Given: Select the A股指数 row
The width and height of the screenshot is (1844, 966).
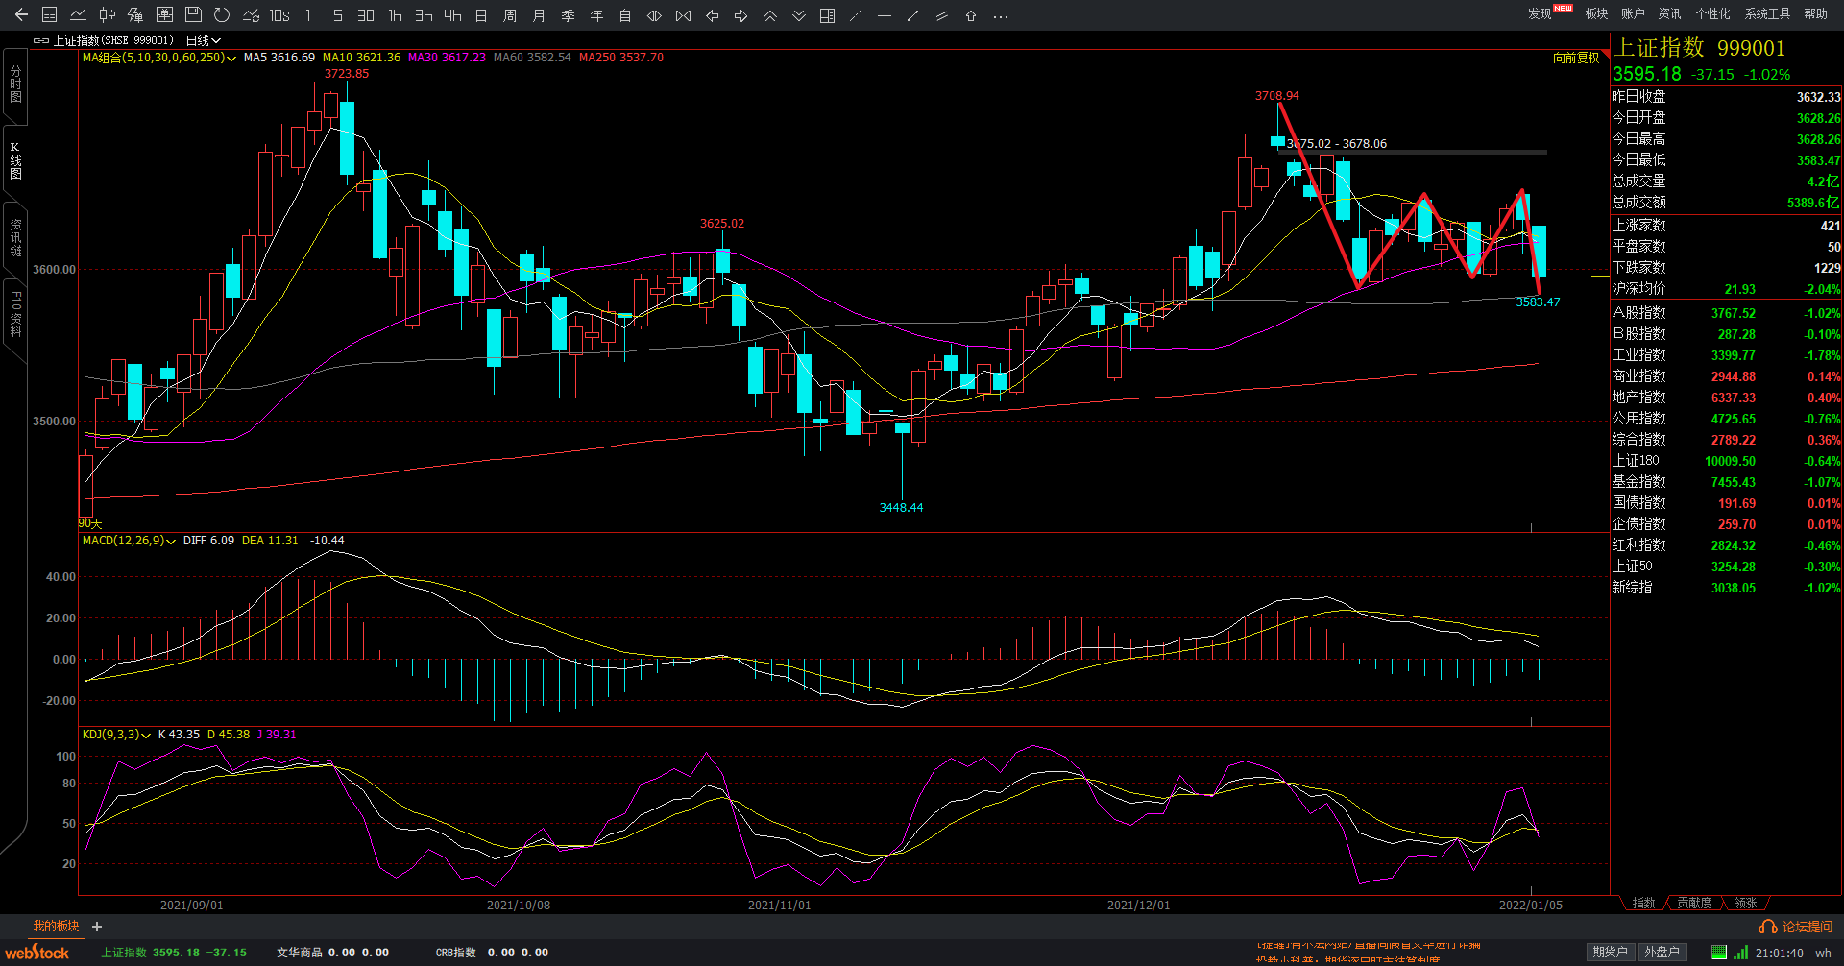Looking at the screenshot, I should point(1726,313).
